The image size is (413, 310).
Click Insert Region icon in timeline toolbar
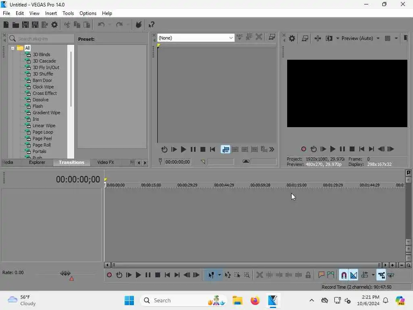[x=331, y=275]
